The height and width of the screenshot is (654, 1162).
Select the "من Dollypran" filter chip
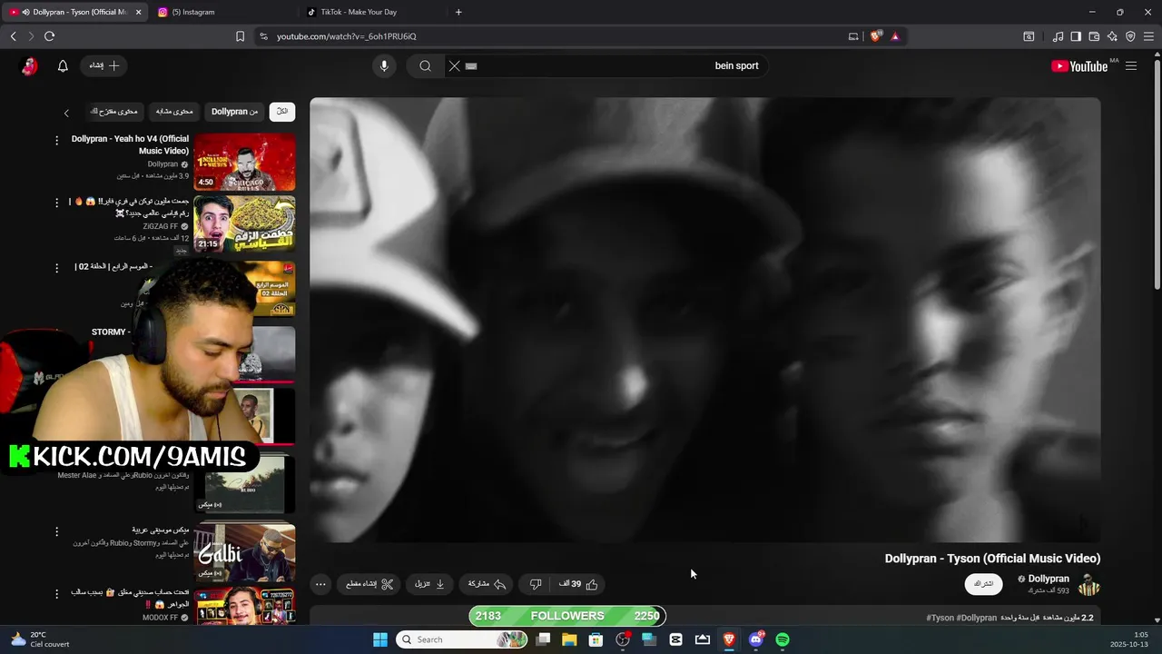coord(235,112)
